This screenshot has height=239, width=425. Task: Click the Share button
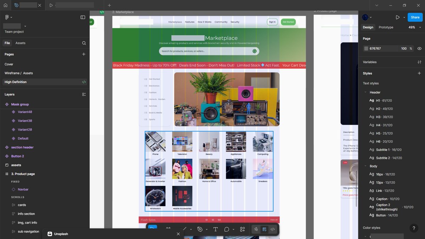415,17
